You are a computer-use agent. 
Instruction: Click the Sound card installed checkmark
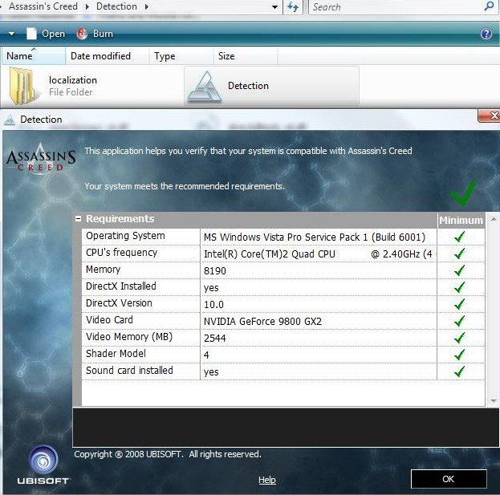(x=460, y=371)
